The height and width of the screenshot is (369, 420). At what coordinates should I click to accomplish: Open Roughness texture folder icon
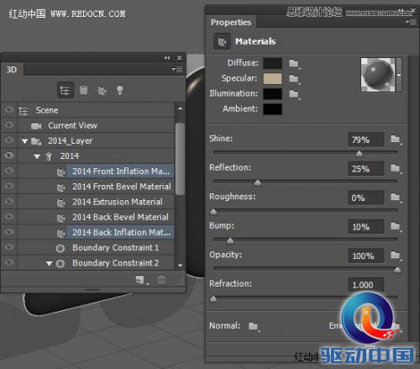pyautogui.click(x=396, y=198)
